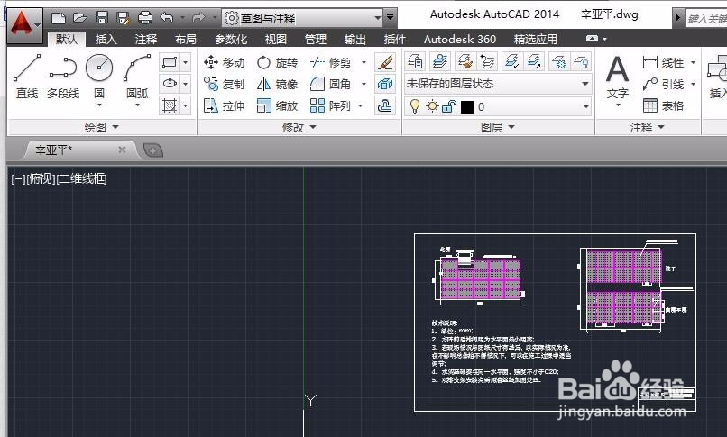Expand the 绘图 panel
727x437 pixels.
[x=102, y=127]
